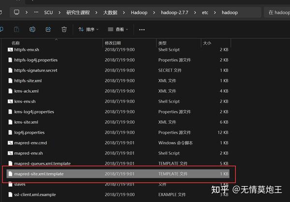Click the Delete trash icon
The height and width of the screenshot is (202, 290).
click(64, 29)
